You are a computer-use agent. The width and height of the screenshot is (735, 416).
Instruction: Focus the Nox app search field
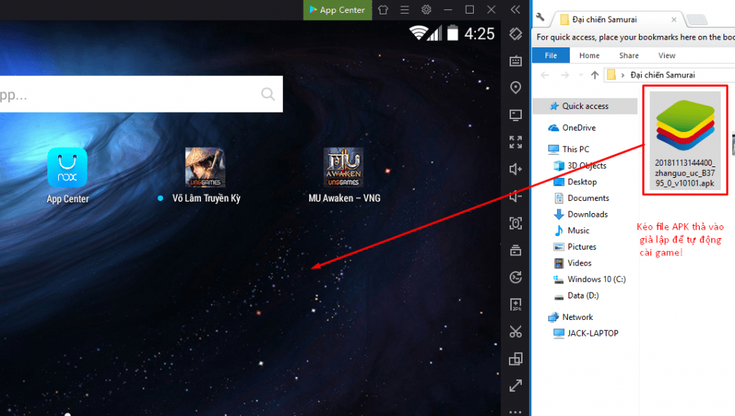141,94
